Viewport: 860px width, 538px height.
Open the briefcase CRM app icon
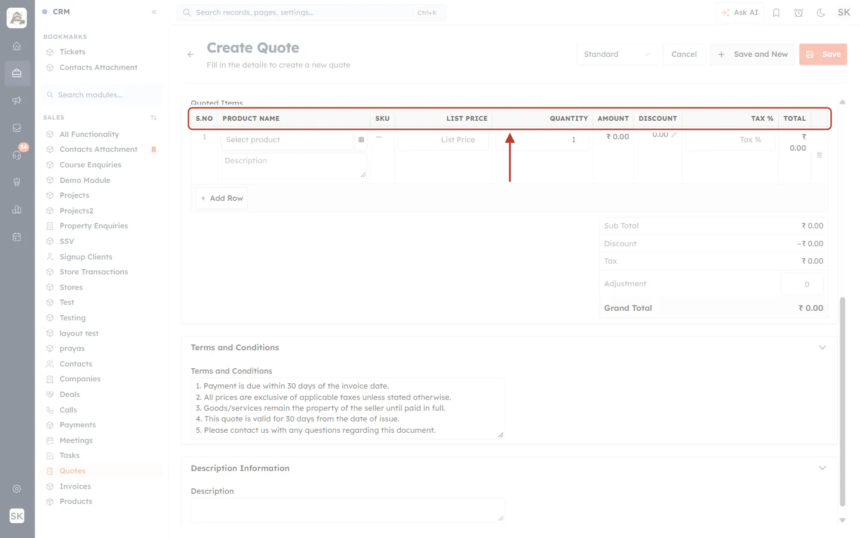[x=17, y=74]
